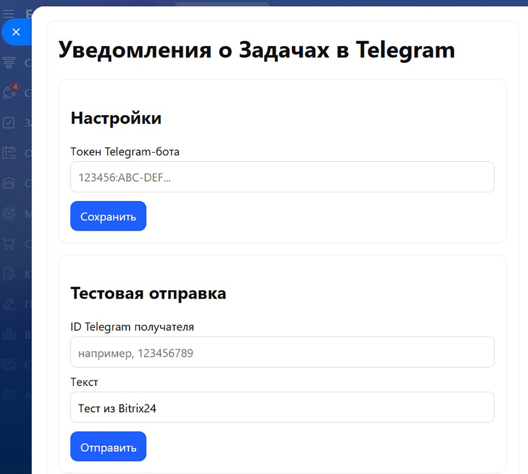The height and width of the screenshot is (474, 528).
Task: Focus the ID Telegram получателя field
Action: pos(282,352)
